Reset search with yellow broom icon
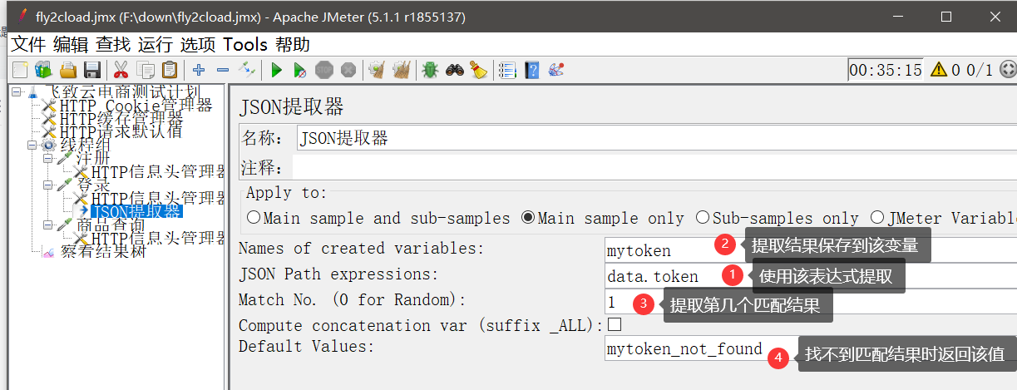 pos(478,70)
